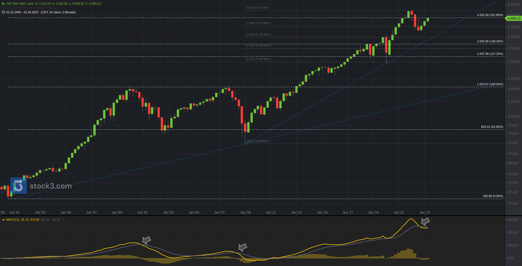Select the 2.925,00 (138.20%) extension level label
This screenshot has height=266, width=522.
(490, 41)
